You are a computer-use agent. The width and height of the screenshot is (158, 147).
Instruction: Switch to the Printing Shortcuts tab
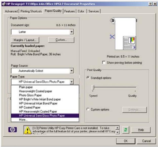click(31, 11)
